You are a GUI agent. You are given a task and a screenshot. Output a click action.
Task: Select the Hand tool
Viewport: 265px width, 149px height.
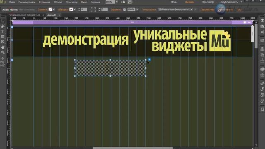[x=2, y=47]
